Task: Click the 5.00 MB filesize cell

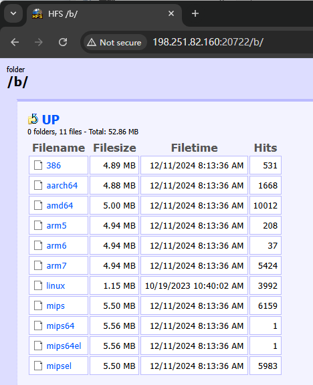Action: (x=114, y=205)
